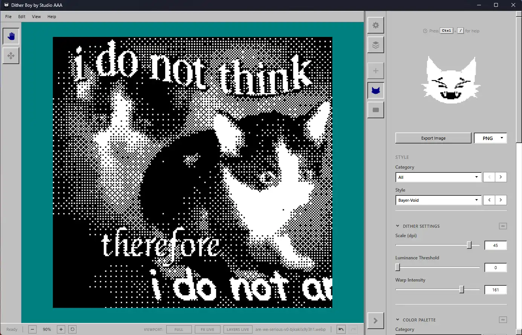Viewport: 522px width, 335px height.
Task: Open the Help menu
Action: [x=52, y=17]
